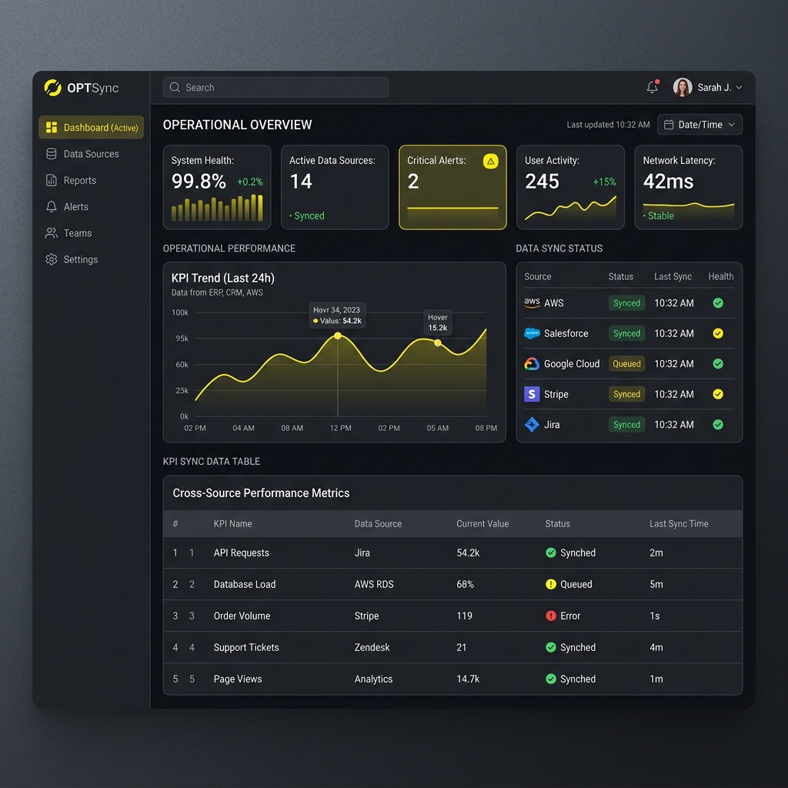Viewport: 788px width, 788px height.
Task: Click the System Health bar chart
Action: 217,208
